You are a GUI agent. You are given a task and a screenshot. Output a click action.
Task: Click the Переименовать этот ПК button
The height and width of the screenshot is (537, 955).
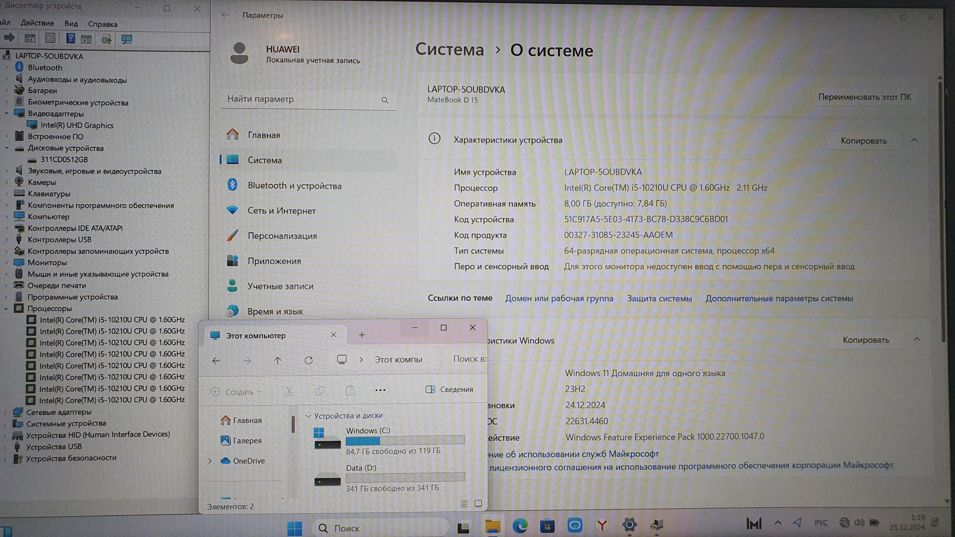(x=864, y=97)
